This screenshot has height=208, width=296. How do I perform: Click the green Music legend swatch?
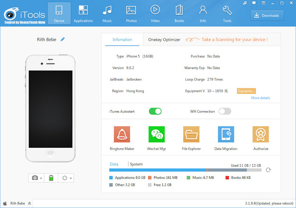tap(188, 177)
